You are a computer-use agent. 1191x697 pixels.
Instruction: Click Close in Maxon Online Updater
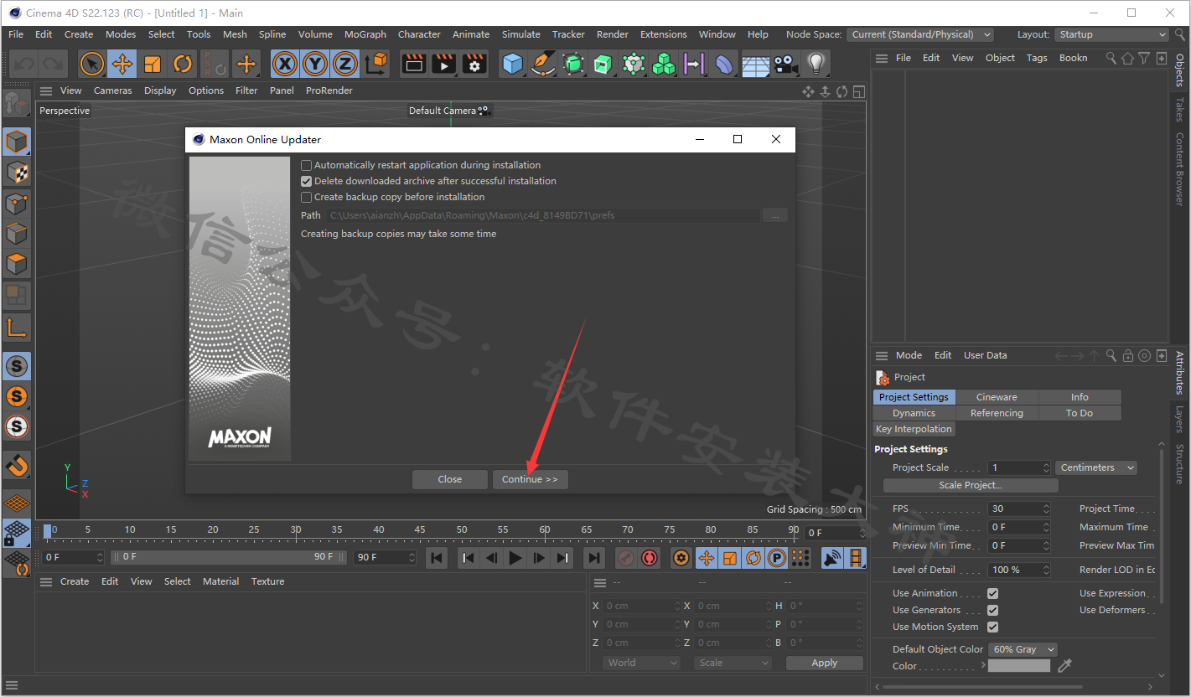coord(450,479)
